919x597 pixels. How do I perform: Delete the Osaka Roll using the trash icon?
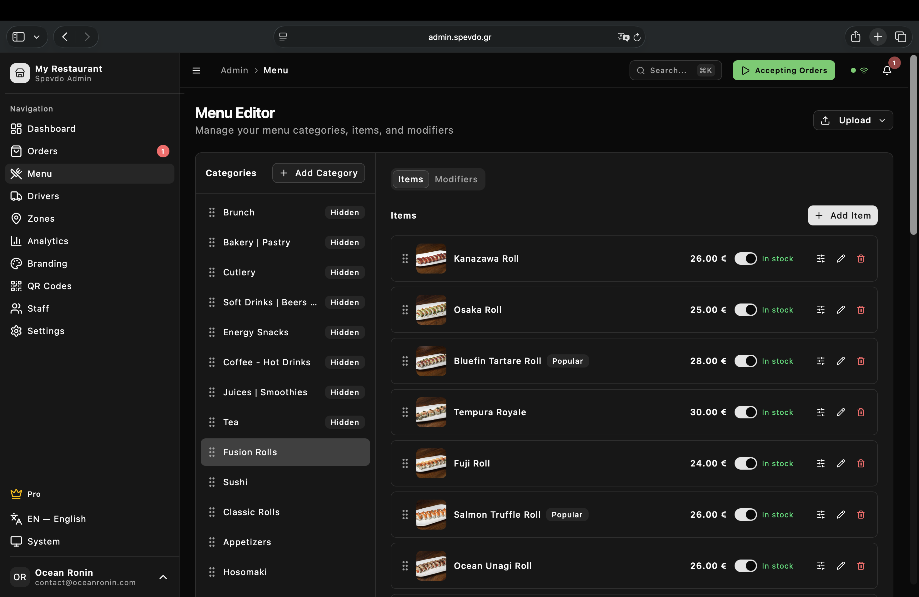[x=861, y=310]
